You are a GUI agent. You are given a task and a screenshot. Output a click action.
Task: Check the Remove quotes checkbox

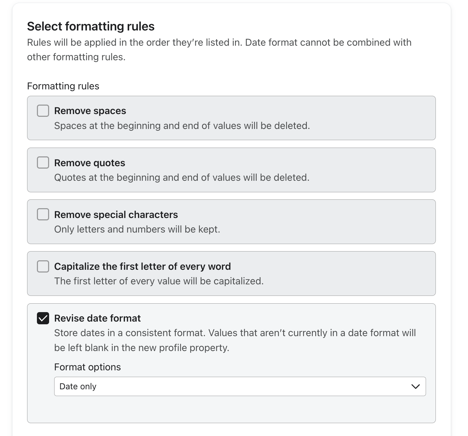pyautogui.click(x=43, y=162)
